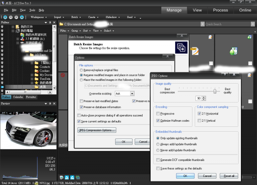Click the JPEG Options help question mark
257x185 pixels.
tap(225, 74)
